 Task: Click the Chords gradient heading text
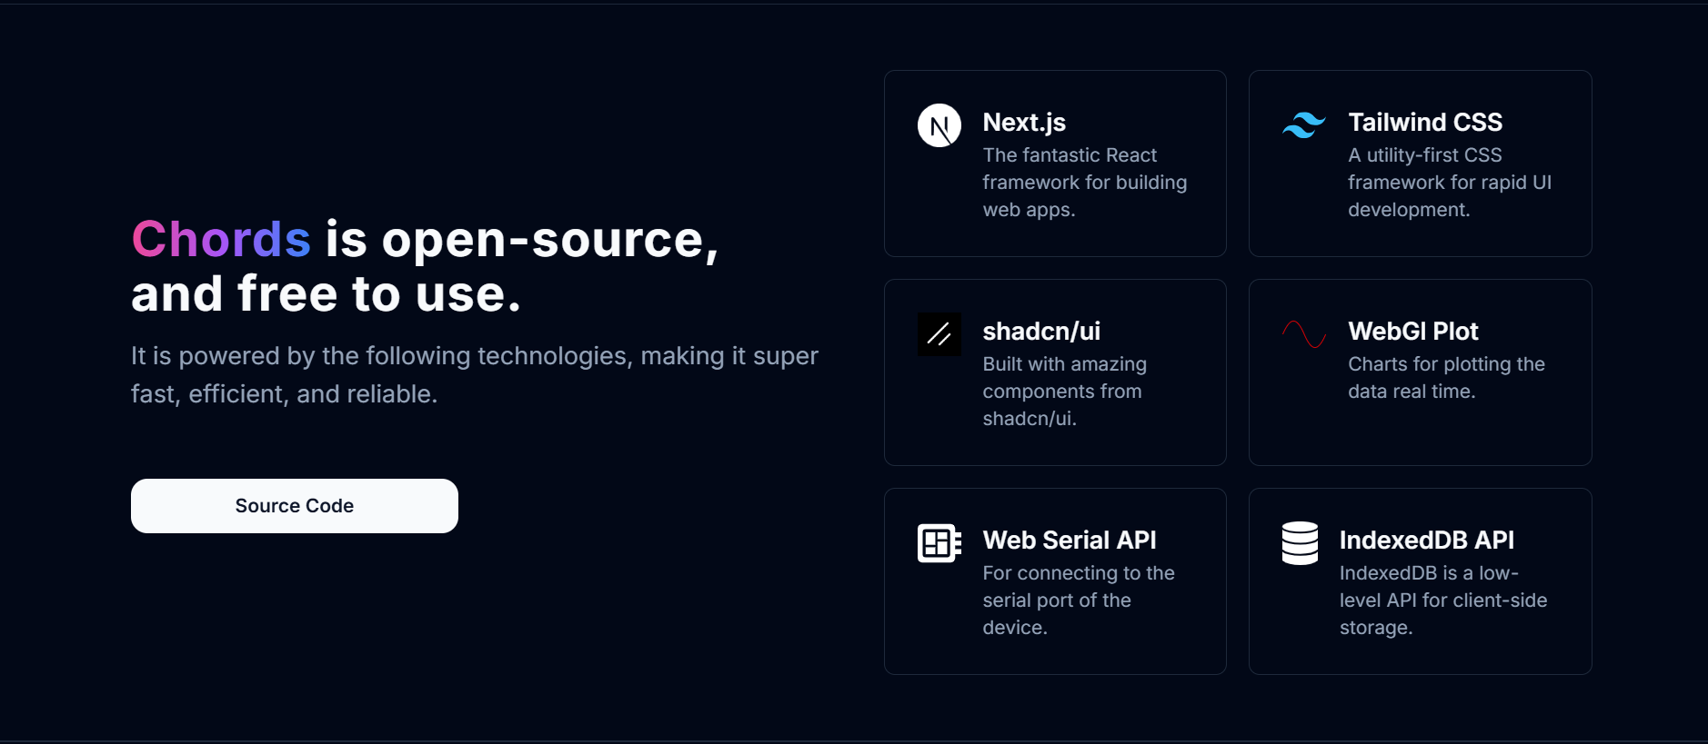pyautogui.click(x=220, y=239)
